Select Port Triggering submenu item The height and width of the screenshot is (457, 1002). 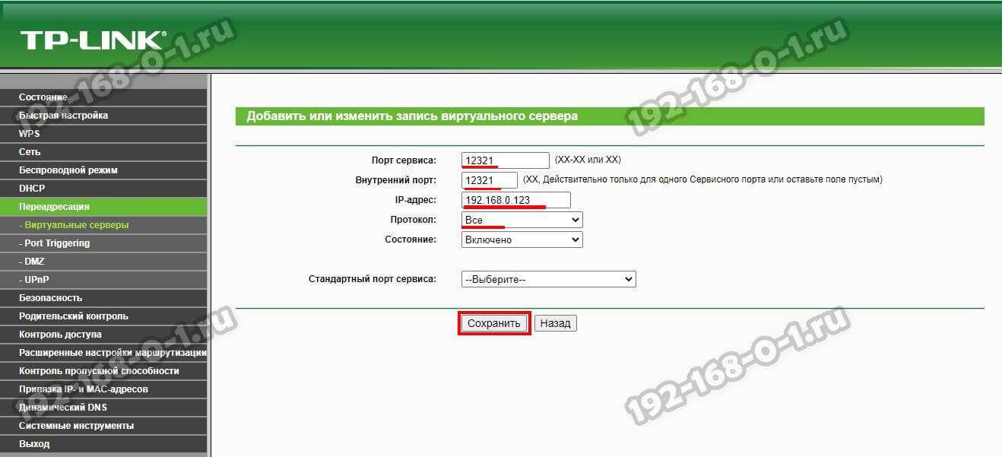point(56,243)
